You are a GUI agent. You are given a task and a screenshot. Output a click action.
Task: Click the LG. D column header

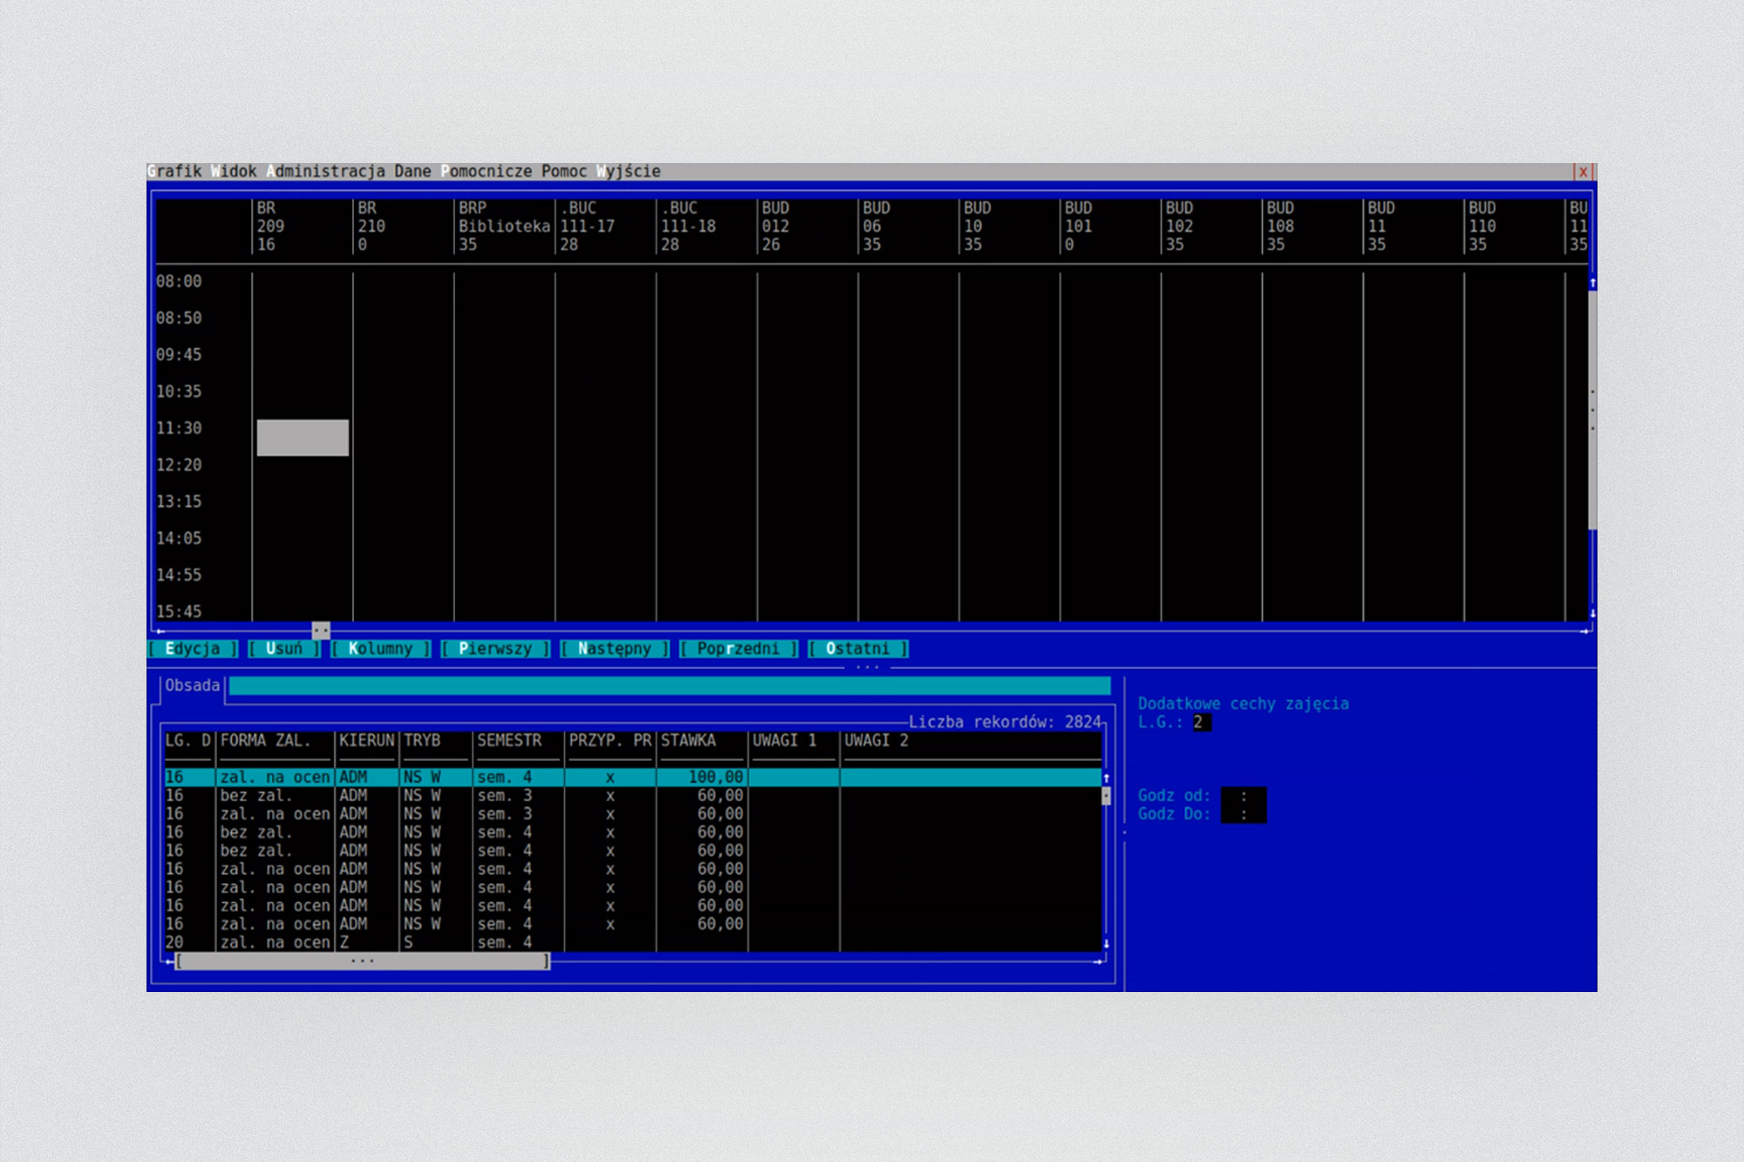click(x=188, y=740)
